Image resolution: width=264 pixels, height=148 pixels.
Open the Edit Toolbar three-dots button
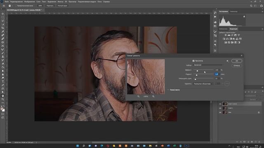coord(3,103)
